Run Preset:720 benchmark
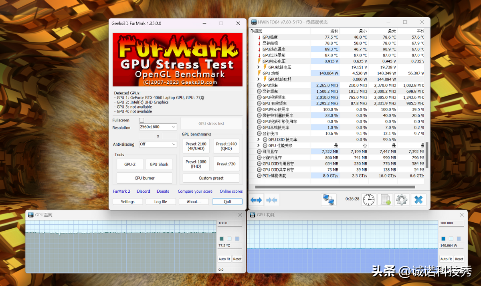The image size is (481, 286). [226, 164]
